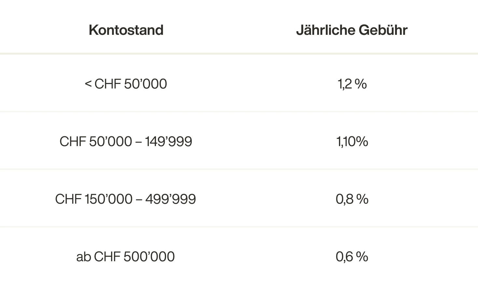Click the number 149'999 in the balance range
The image size is (478, 285).
(x=169, y=142)
